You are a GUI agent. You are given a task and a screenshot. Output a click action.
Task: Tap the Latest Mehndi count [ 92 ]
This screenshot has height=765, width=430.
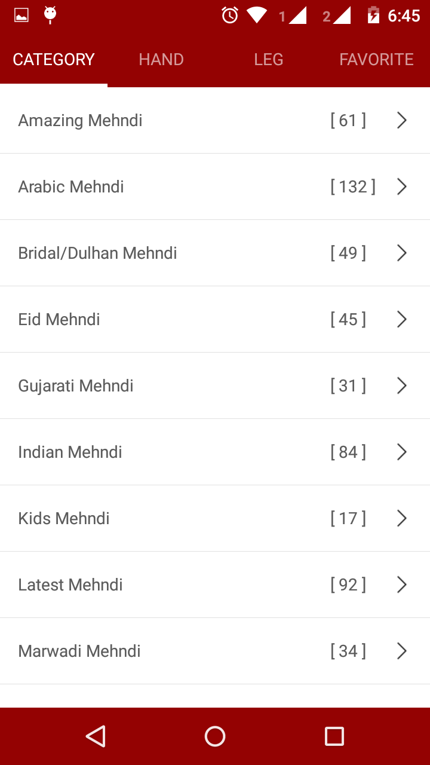coord(348,585)
